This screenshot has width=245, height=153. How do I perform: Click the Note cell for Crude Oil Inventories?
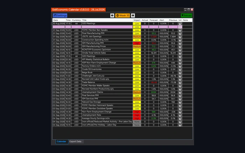tap(187, 70)
